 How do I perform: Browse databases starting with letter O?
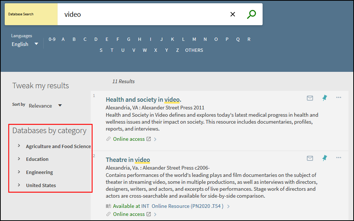[x=216, y=39]
